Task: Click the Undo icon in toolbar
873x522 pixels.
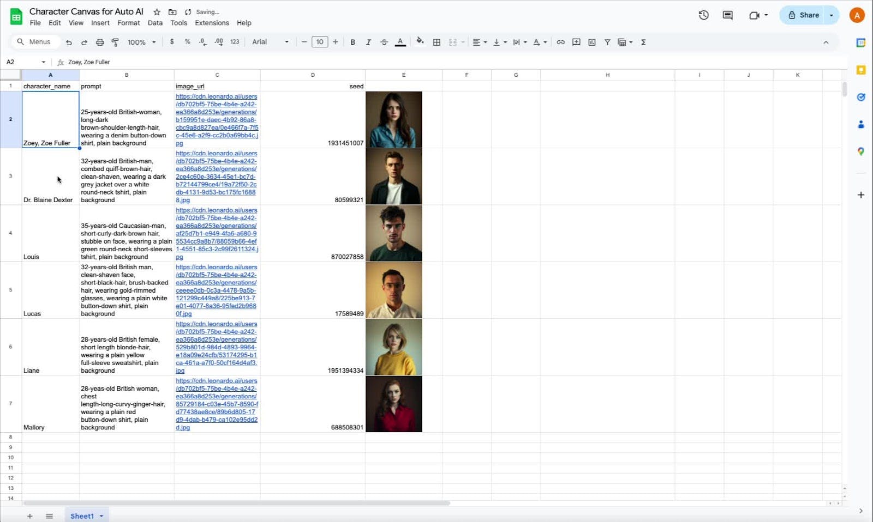Action: (x=69, y=42)
